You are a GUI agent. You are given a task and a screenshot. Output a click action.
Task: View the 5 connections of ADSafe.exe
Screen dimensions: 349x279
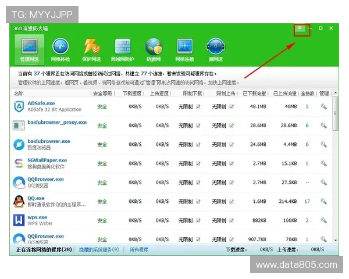(x=307, y=106)
